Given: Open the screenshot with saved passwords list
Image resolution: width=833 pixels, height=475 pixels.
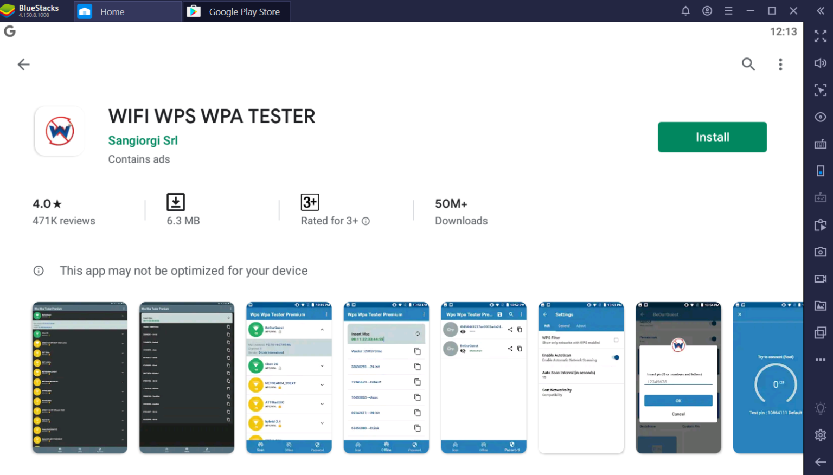Looking at the screenshot, I should pos(484,377).
